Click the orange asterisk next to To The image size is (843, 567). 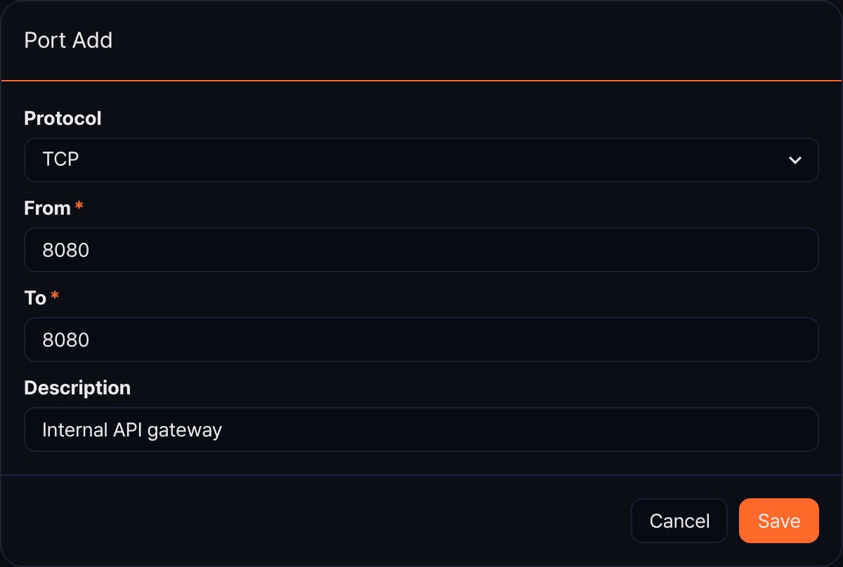click(55, 296)
